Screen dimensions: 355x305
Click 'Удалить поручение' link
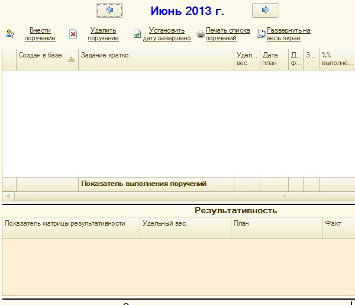point(103,34)
